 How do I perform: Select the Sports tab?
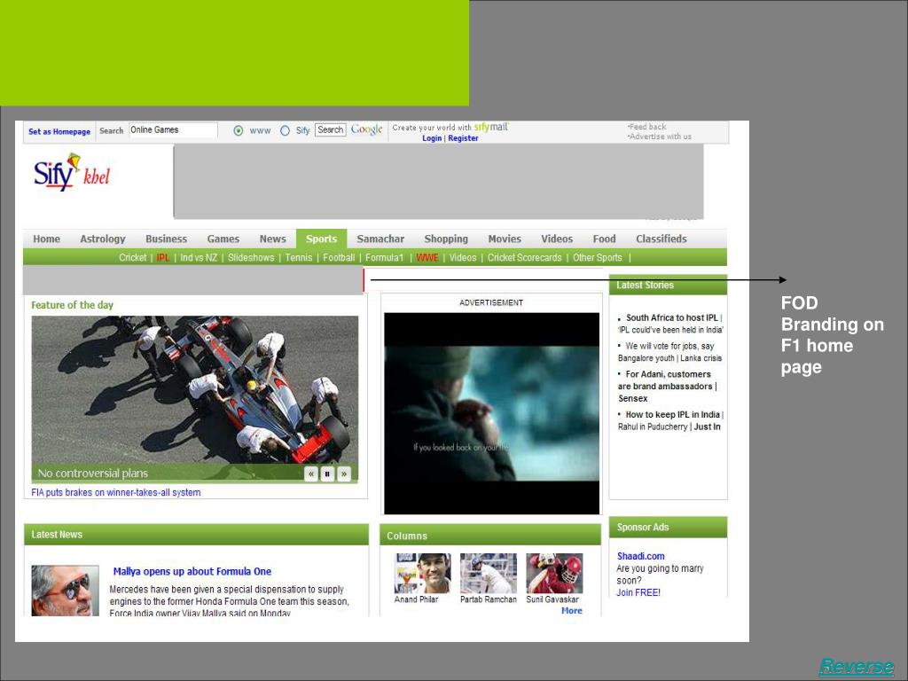click(321, 239)
